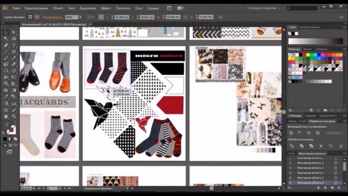Select the Free Transform tool
The height and width of the screenshot is (196, 348).
14,77
